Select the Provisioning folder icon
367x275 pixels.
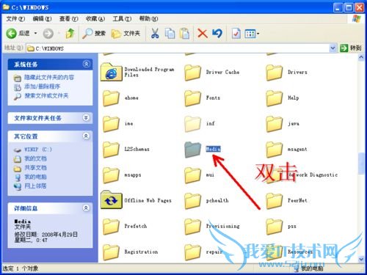coord(193,227)
